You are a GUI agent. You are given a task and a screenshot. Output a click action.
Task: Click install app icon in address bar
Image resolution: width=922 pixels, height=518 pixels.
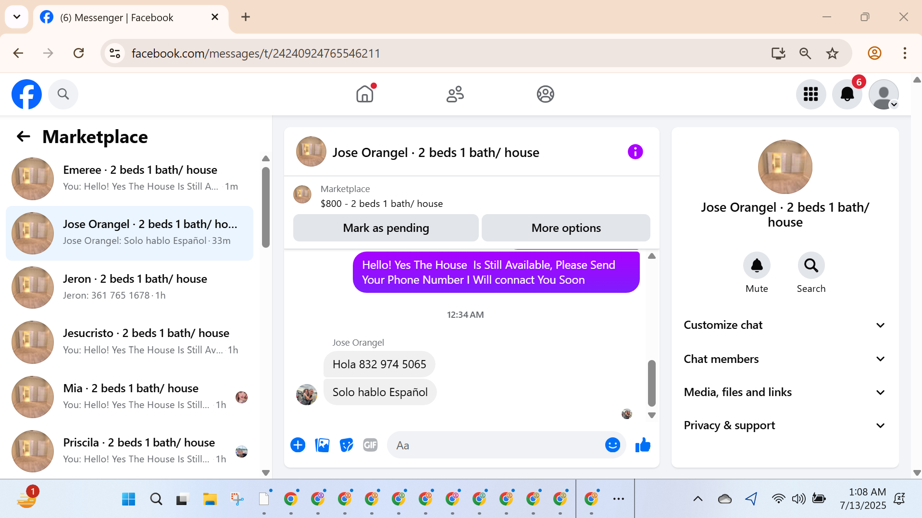coord(778,53)
